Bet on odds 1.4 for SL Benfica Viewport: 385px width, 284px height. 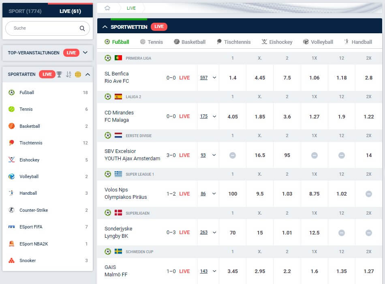click(233, 78)
